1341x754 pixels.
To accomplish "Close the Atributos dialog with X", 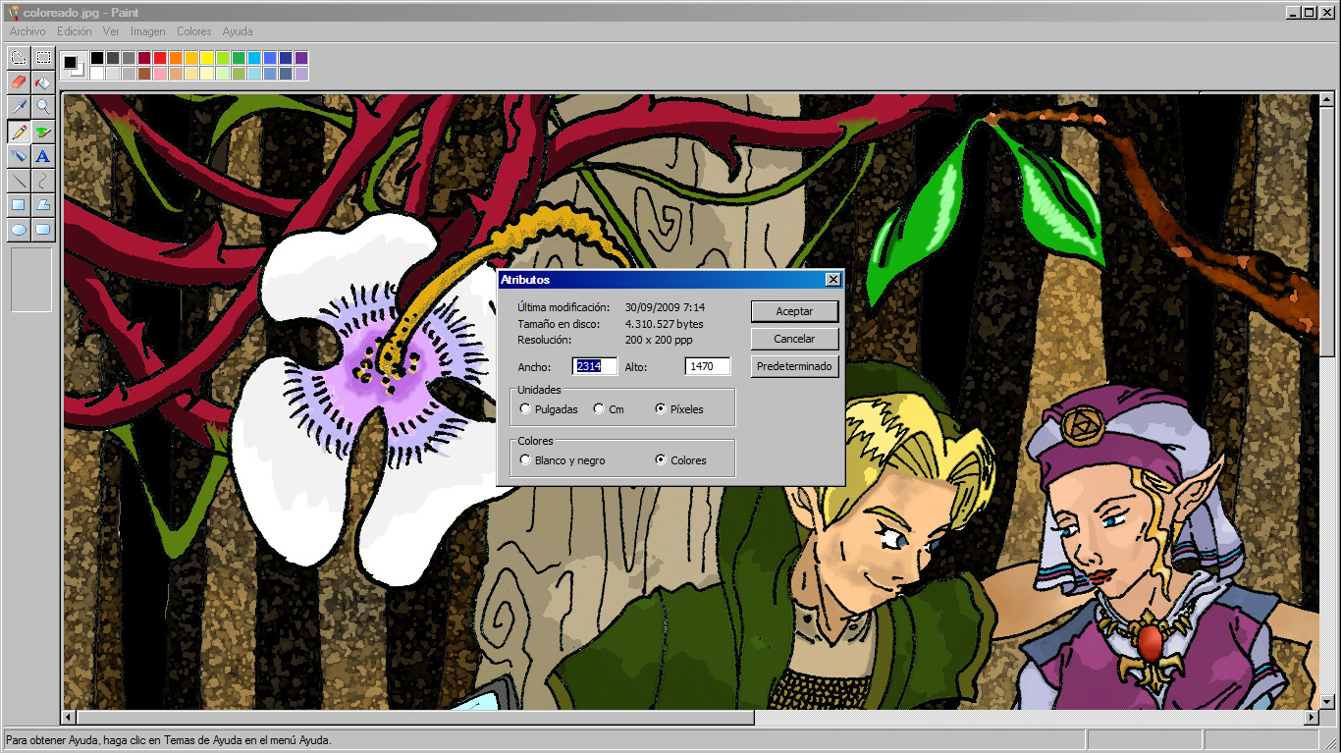I will click(833, 280).
